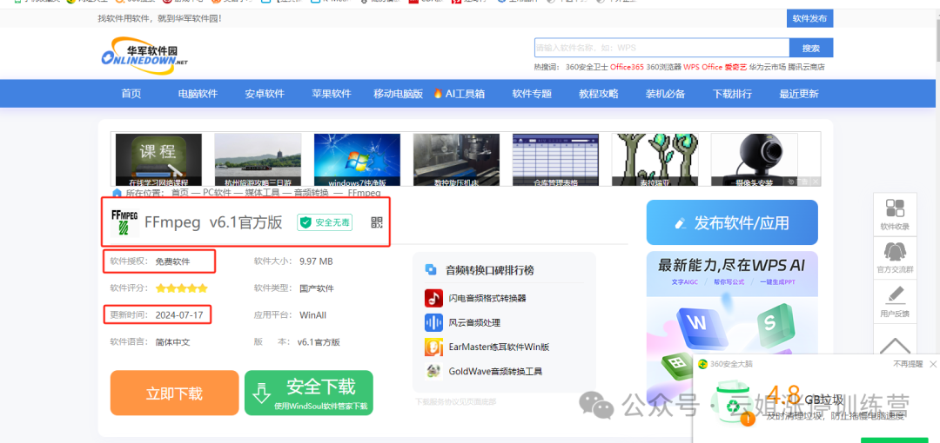Click the EarMaster练耳软件 icon
Image resolution: width=940 pixels, height=443 pixels.
[433, 347]
